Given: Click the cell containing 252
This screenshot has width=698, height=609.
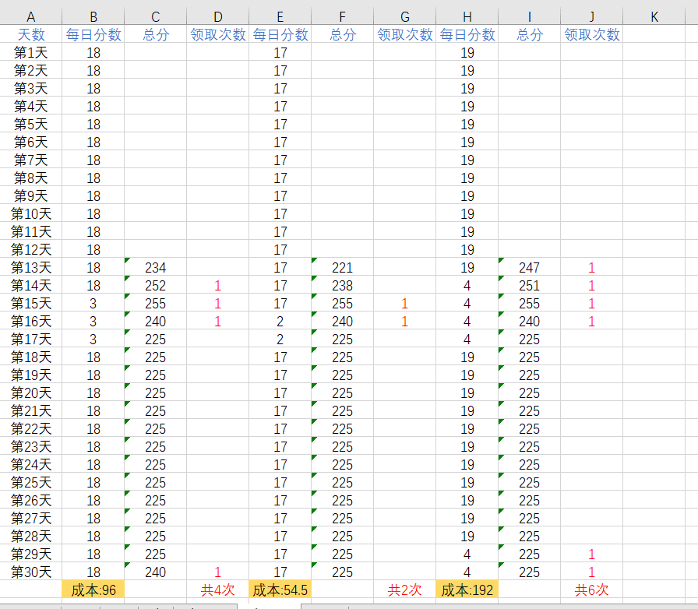Looking at the screenshot, I should click(156, 285).
